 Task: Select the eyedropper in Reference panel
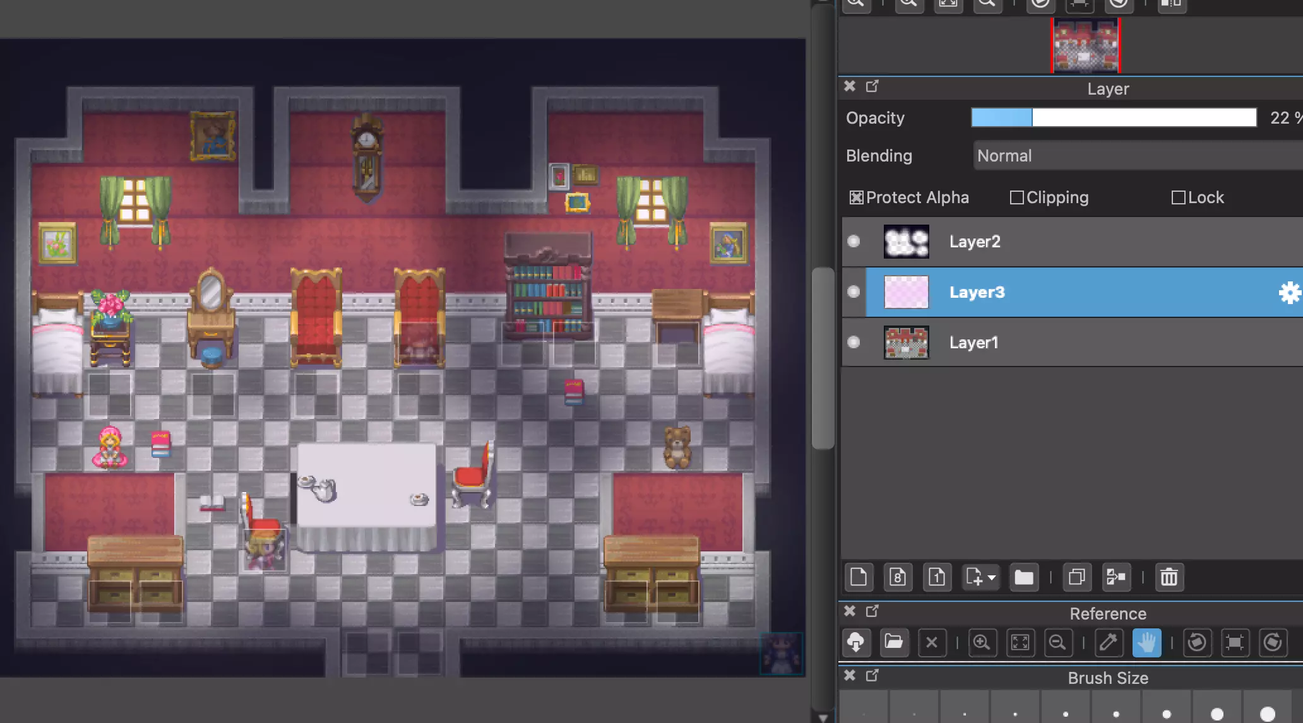tap(1108, 642)
